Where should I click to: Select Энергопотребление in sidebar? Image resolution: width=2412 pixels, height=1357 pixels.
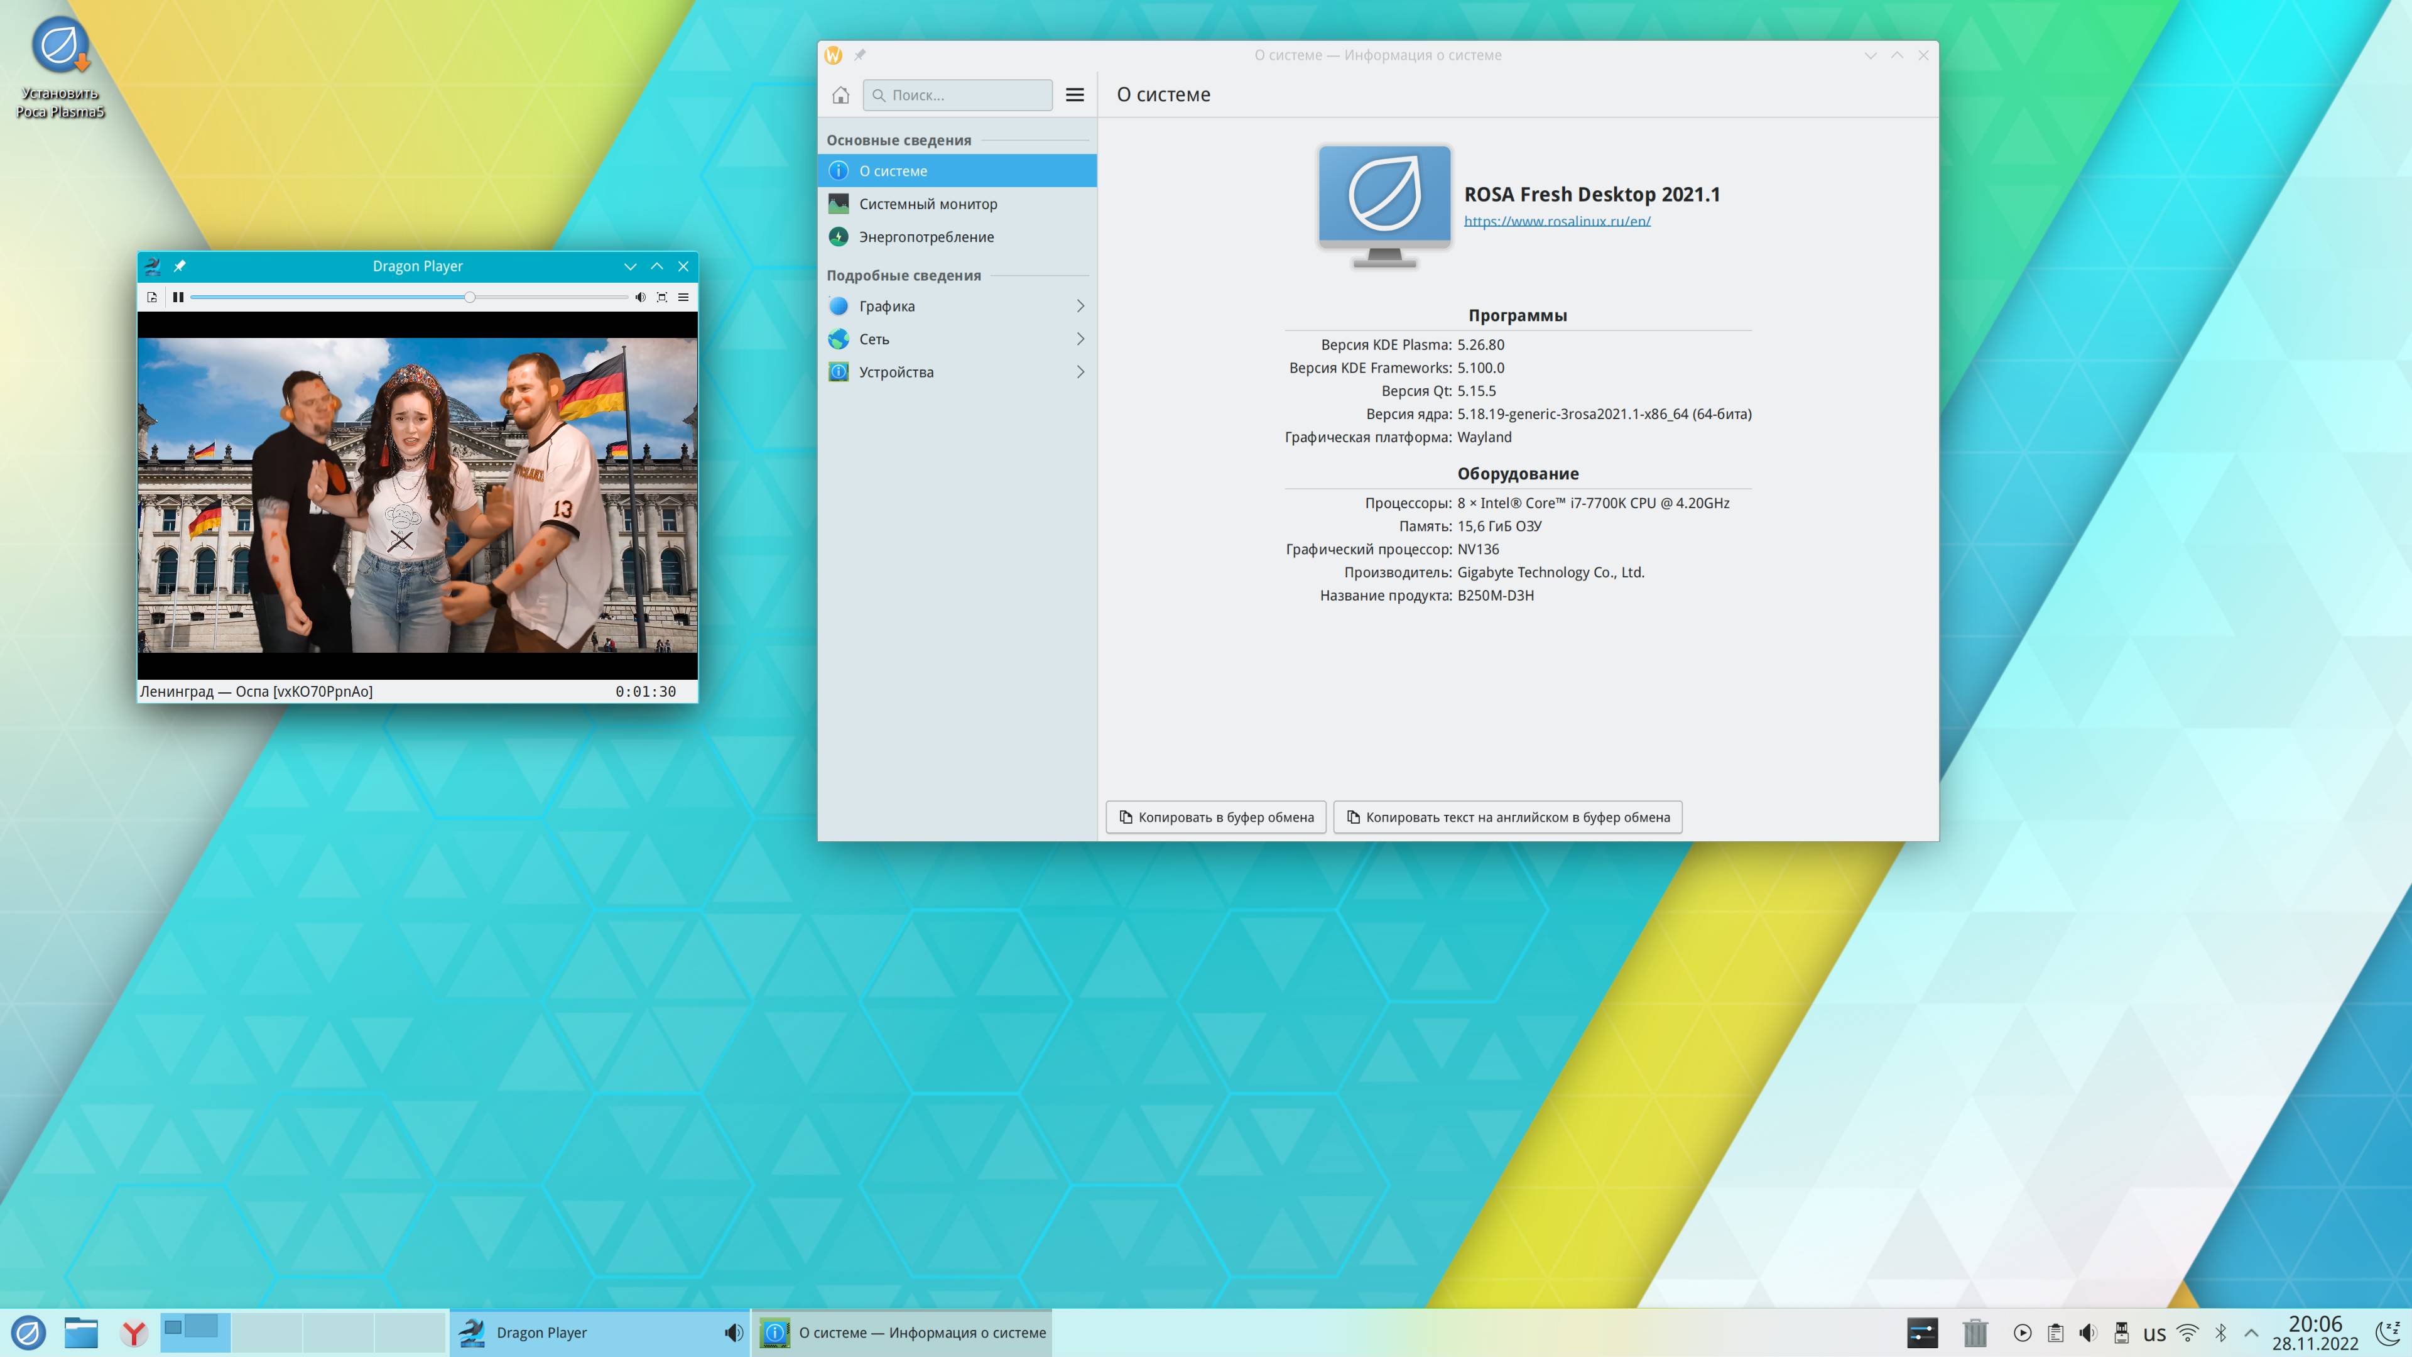[925, 237]
